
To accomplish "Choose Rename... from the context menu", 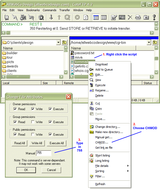I will (x=110, y=90).
